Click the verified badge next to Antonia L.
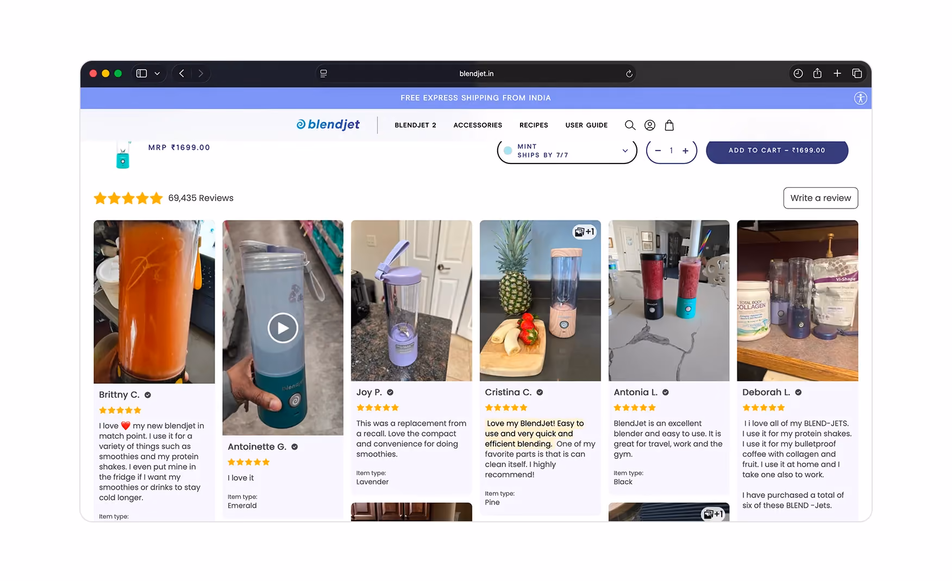The width and height of the screenshot is (952, 581). (x=666, y=393)
